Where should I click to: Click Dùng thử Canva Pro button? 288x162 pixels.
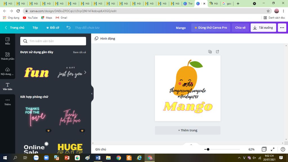coord(211,28)
